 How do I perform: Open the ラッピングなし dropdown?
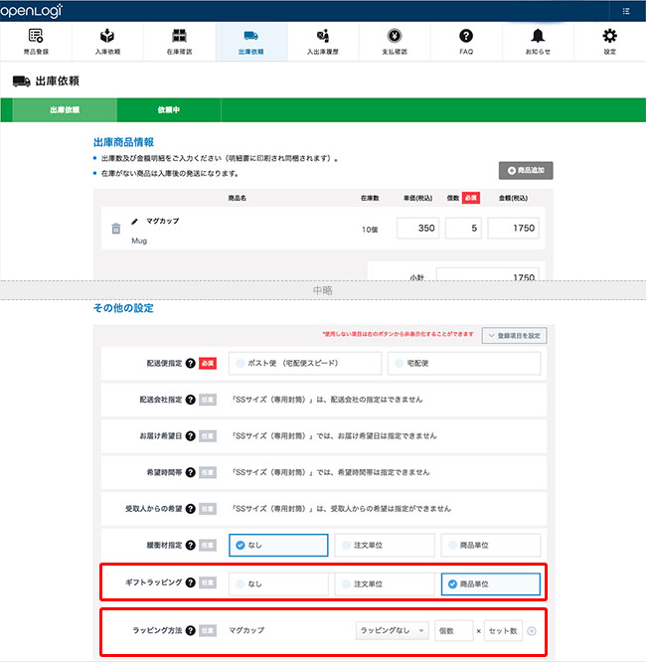[393, 631]
